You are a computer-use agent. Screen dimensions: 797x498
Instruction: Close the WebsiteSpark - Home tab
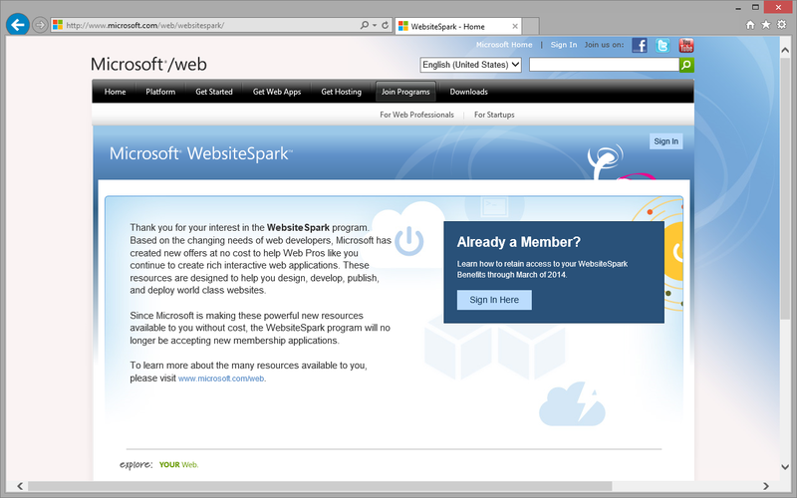(515, 26)
